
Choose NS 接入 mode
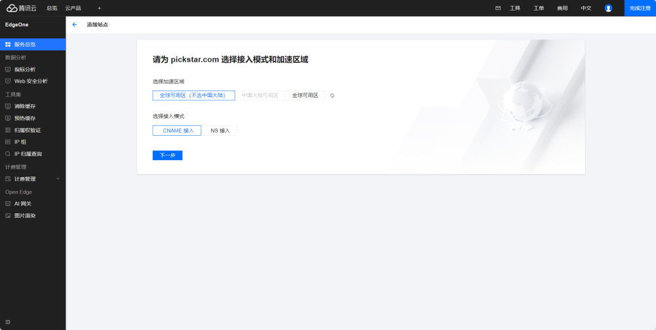click(220, 131)
